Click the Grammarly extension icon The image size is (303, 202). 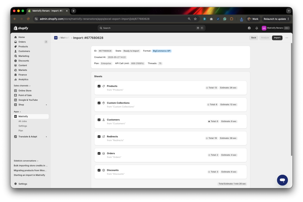pos(225,19)
